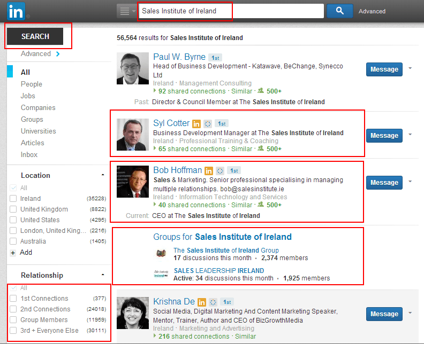Open Advanced link under SEARCH button

[40, 54]
